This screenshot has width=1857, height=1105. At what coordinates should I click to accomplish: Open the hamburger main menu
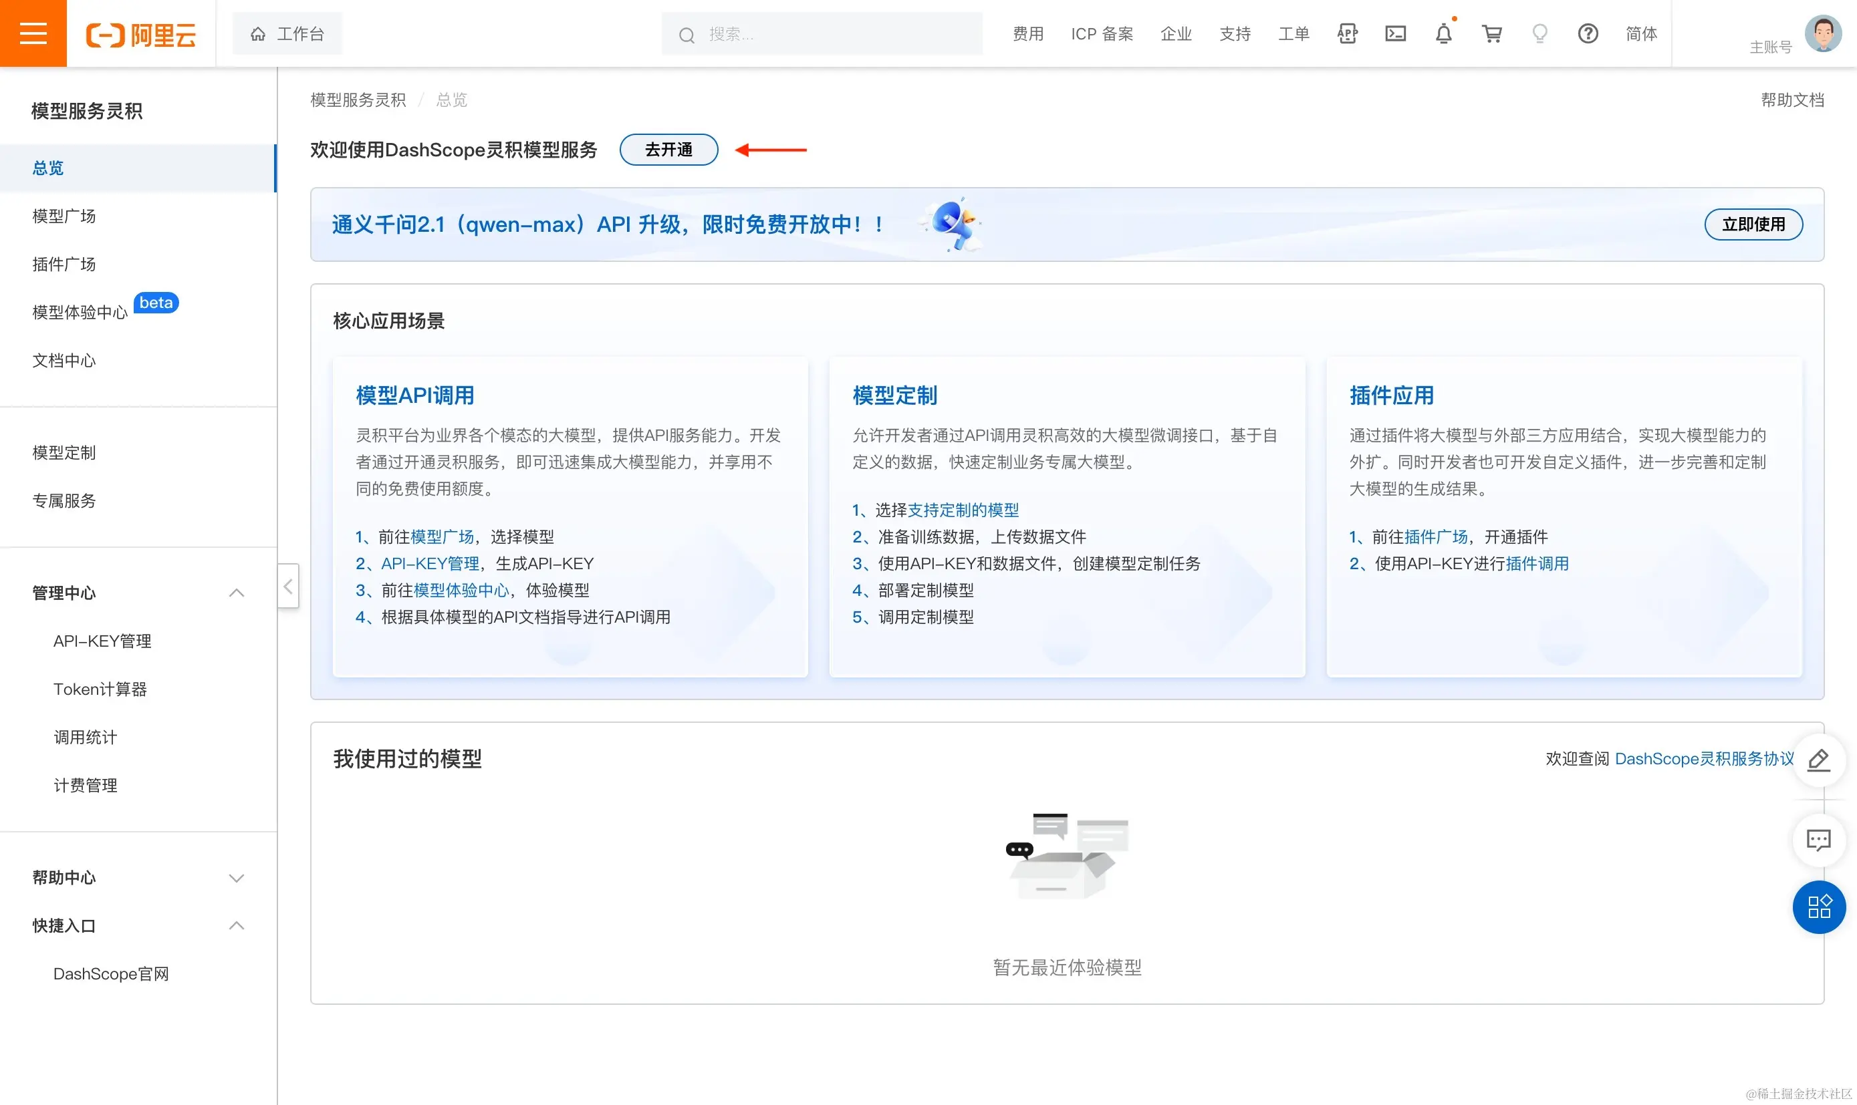[33, 33]
